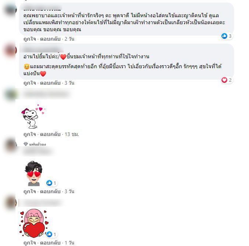Open the 1 วัน timestamp link

70,243
